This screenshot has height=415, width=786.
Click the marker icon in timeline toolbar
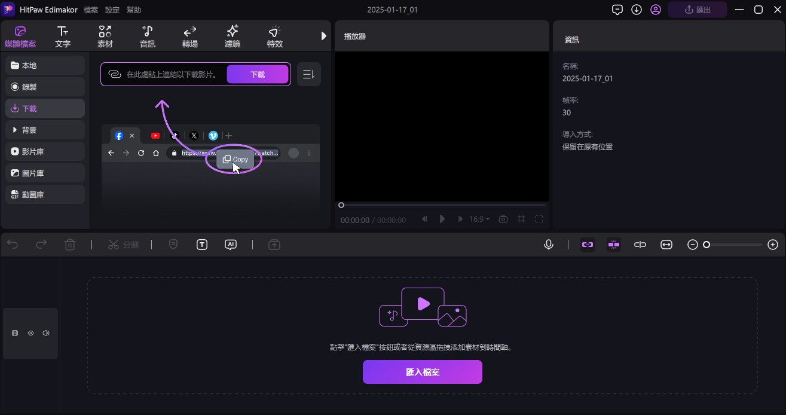point(173,245)
